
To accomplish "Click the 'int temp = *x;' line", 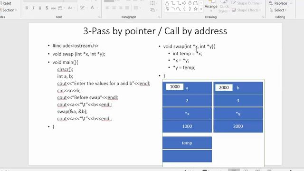I will point(187,54).
